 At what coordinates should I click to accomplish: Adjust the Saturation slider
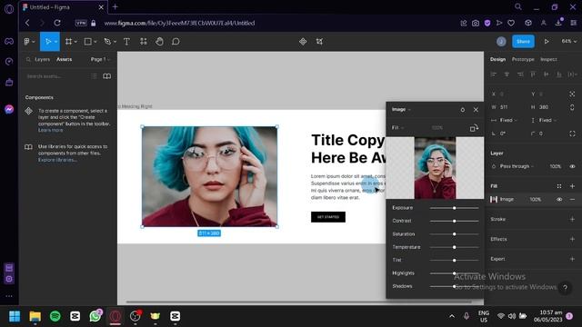pos(454,234)
